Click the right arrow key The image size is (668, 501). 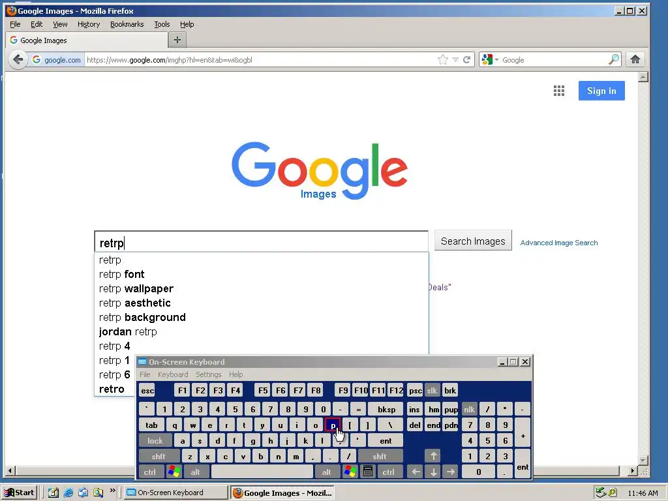[451, 472]
